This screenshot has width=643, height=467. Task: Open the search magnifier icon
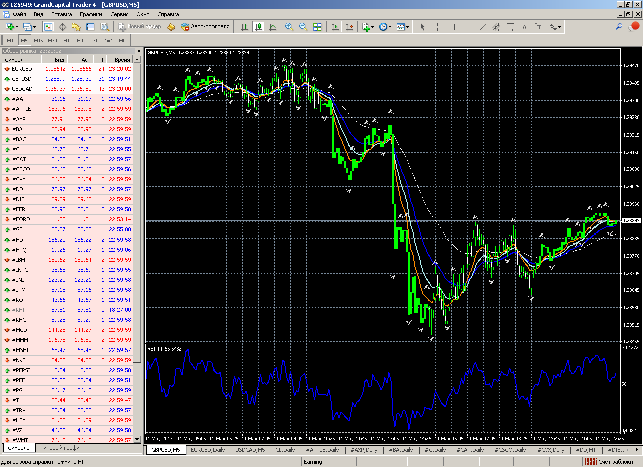[x=619, y=27]
